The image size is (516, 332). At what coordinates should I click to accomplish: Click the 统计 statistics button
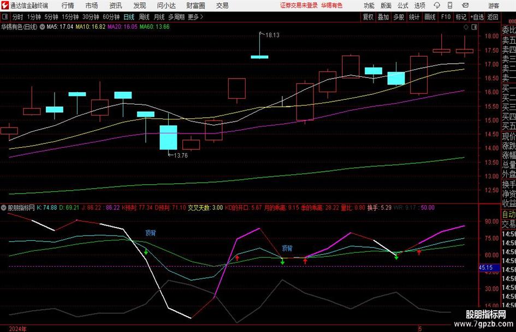pos(414,17)
